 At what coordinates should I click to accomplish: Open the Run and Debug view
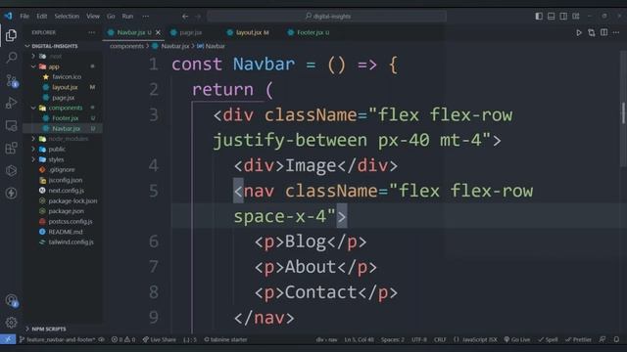[11, 103]
